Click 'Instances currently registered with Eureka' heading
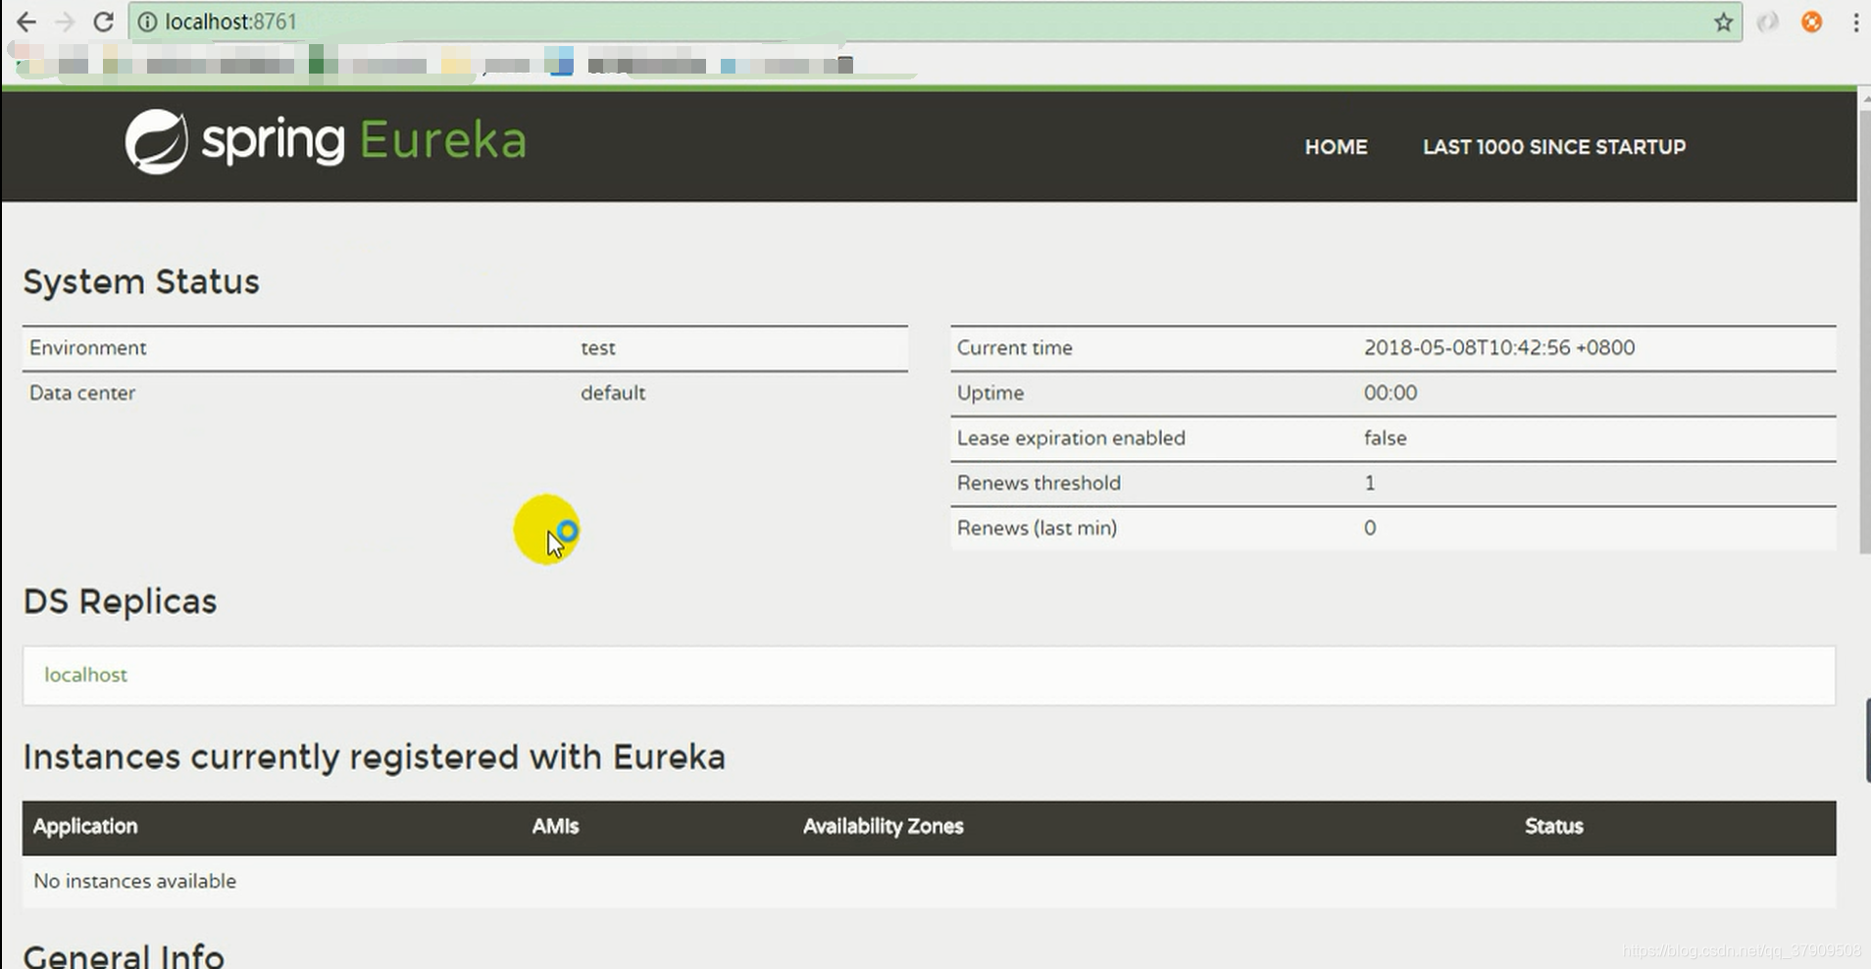1871x969 pixels. tap(374, 757)
